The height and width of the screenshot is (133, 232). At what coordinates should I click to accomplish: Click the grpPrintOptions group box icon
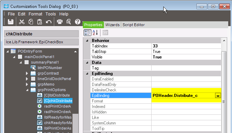(33, 90)
